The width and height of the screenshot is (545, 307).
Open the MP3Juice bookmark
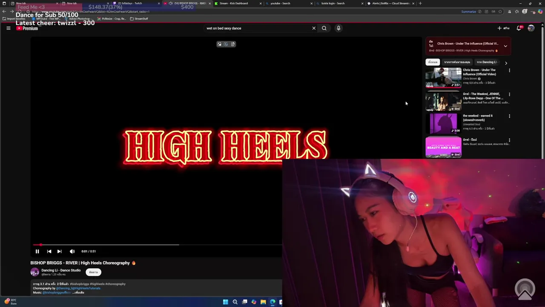(x=46, y=19)
